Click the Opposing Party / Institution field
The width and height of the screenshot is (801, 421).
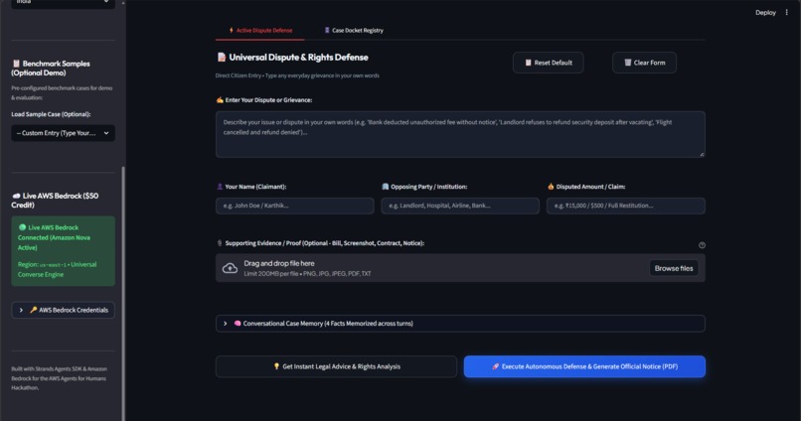(460, 206)
